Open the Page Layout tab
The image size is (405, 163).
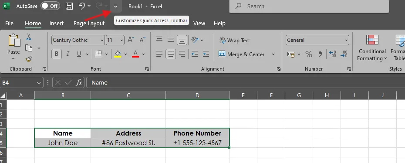pos(89,23)
